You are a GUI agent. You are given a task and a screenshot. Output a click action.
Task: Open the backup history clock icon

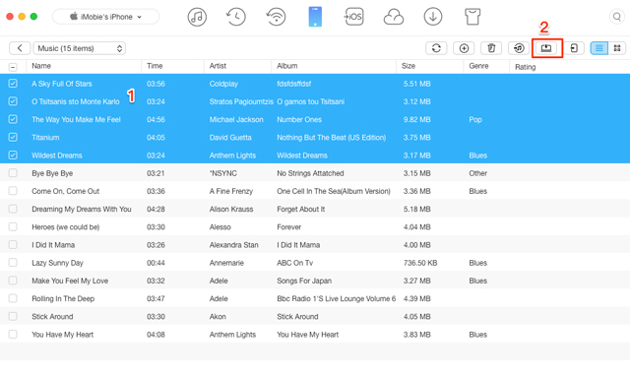[236, 17]
